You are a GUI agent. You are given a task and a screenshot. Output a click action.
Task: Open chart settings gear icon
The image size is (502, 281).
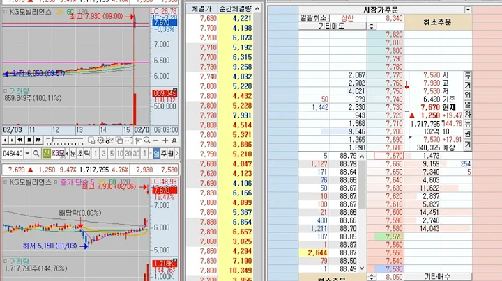click(x=100, y=140)
